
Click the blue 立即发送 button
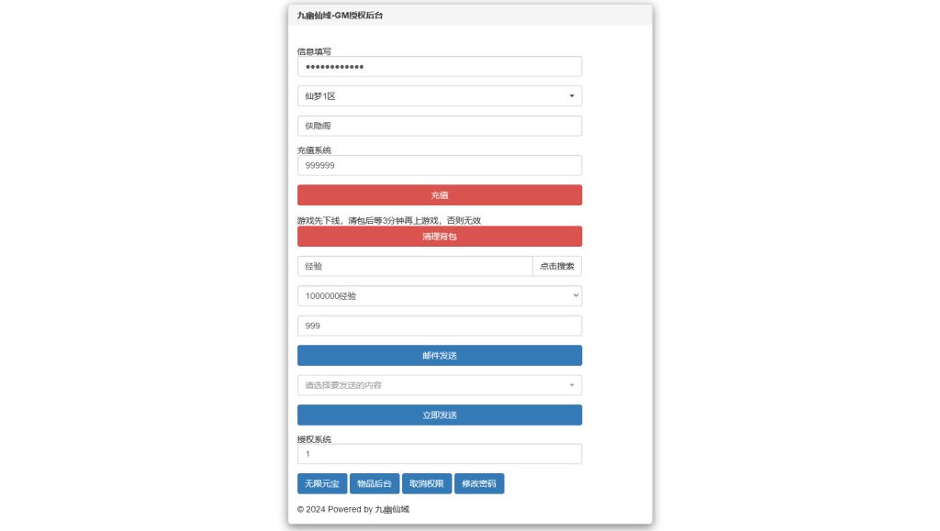pyautogui.click(x=439, y=415)
